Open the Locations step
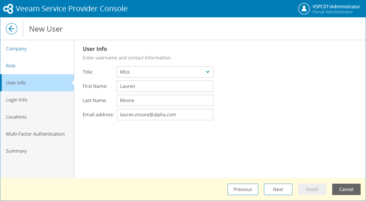 (16, 117)
